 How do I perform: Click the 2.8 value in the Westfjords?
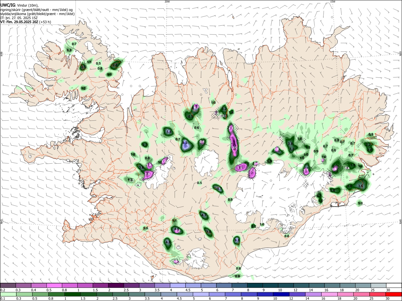coord(115,65)
